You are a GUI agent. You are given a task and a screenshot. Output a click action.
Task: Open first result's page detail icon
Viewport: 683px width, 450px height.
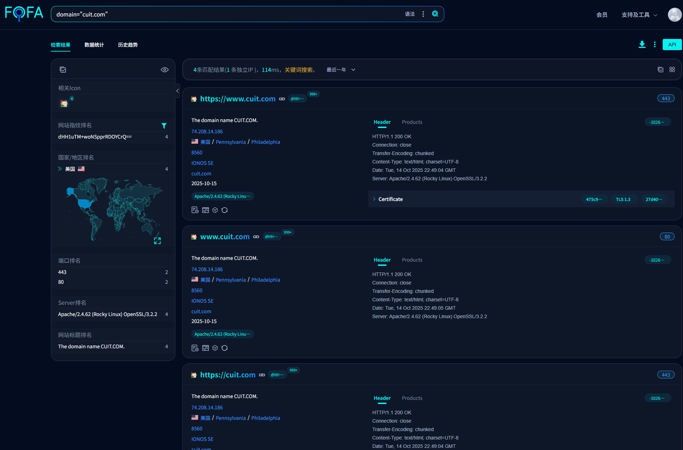(x=195, y=210)
